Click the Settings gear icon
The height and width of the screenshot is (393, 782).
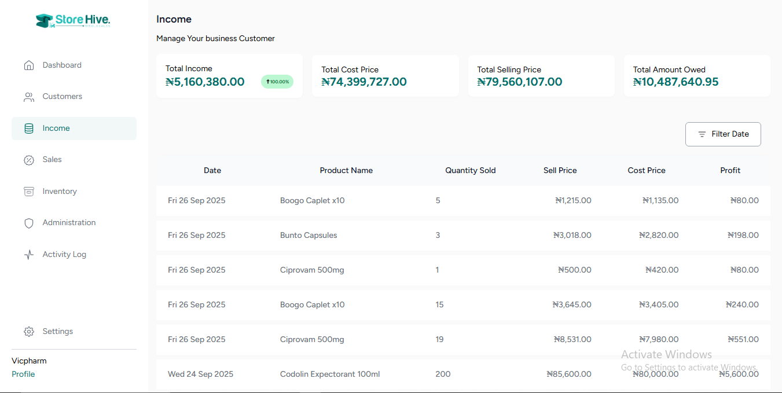pyautogui.click(x=29, y=332)
